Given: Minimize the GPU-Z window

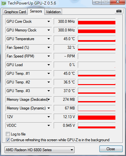Looking at the screenshot, I should (97, 2).
